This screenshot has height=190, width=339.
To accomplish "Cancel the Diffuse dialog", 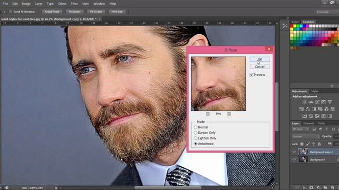I will [260, 67].
